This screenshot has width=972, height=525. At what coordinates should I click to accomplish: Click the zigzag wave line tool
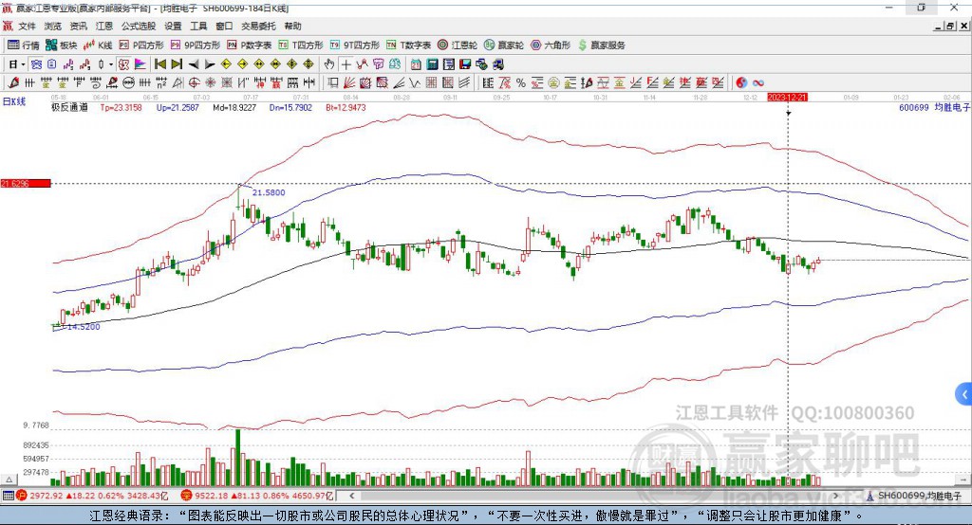pyautogui.click(x=414, y=83)
